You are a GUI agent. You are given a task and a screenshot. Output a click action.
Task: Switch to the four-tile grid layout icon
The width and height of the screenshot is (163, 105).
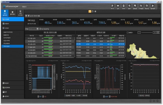(x=95, y=11)
